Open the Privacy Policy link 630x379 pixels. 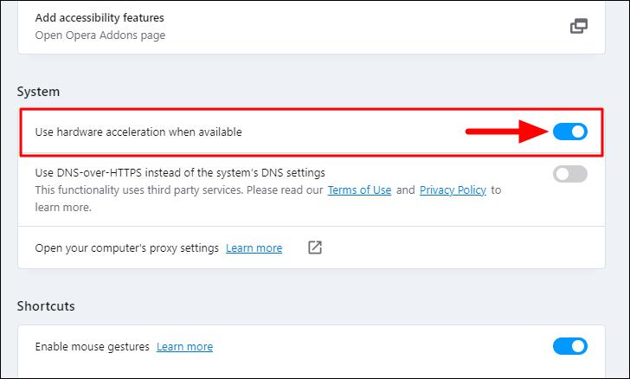point(453,190)
